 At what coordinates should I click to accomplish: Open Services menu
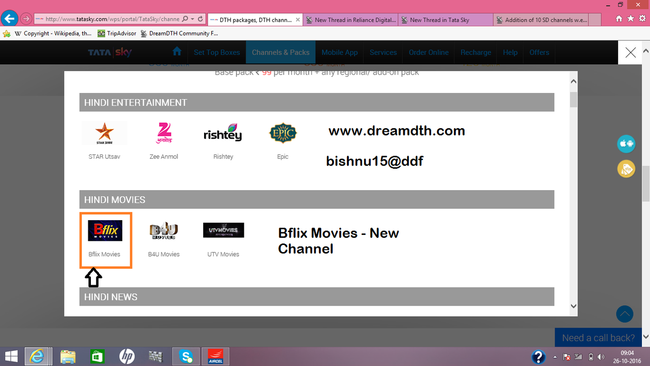point(383,52)
